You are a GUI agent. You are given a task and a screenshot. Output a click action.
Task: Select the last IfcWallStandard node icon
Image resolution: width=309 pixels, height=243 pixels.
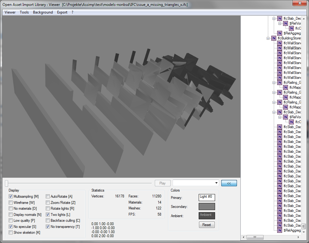pos(280,78)
